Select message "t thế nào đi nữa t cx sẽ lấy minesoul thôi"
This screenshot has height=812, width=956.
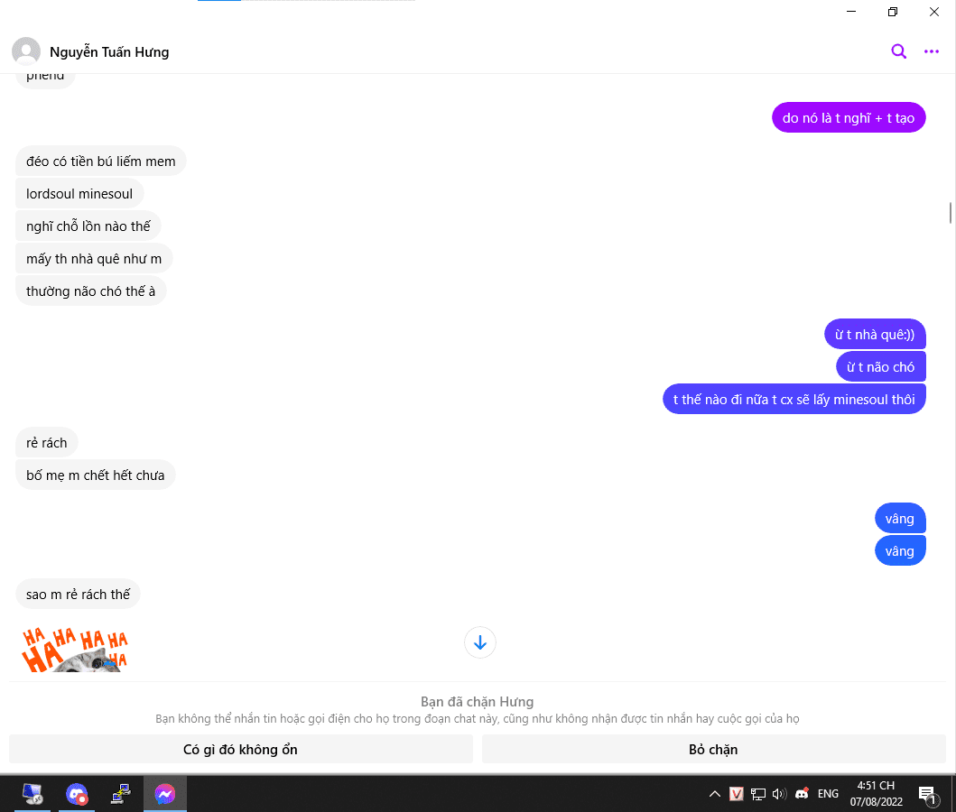click(794, 400)
